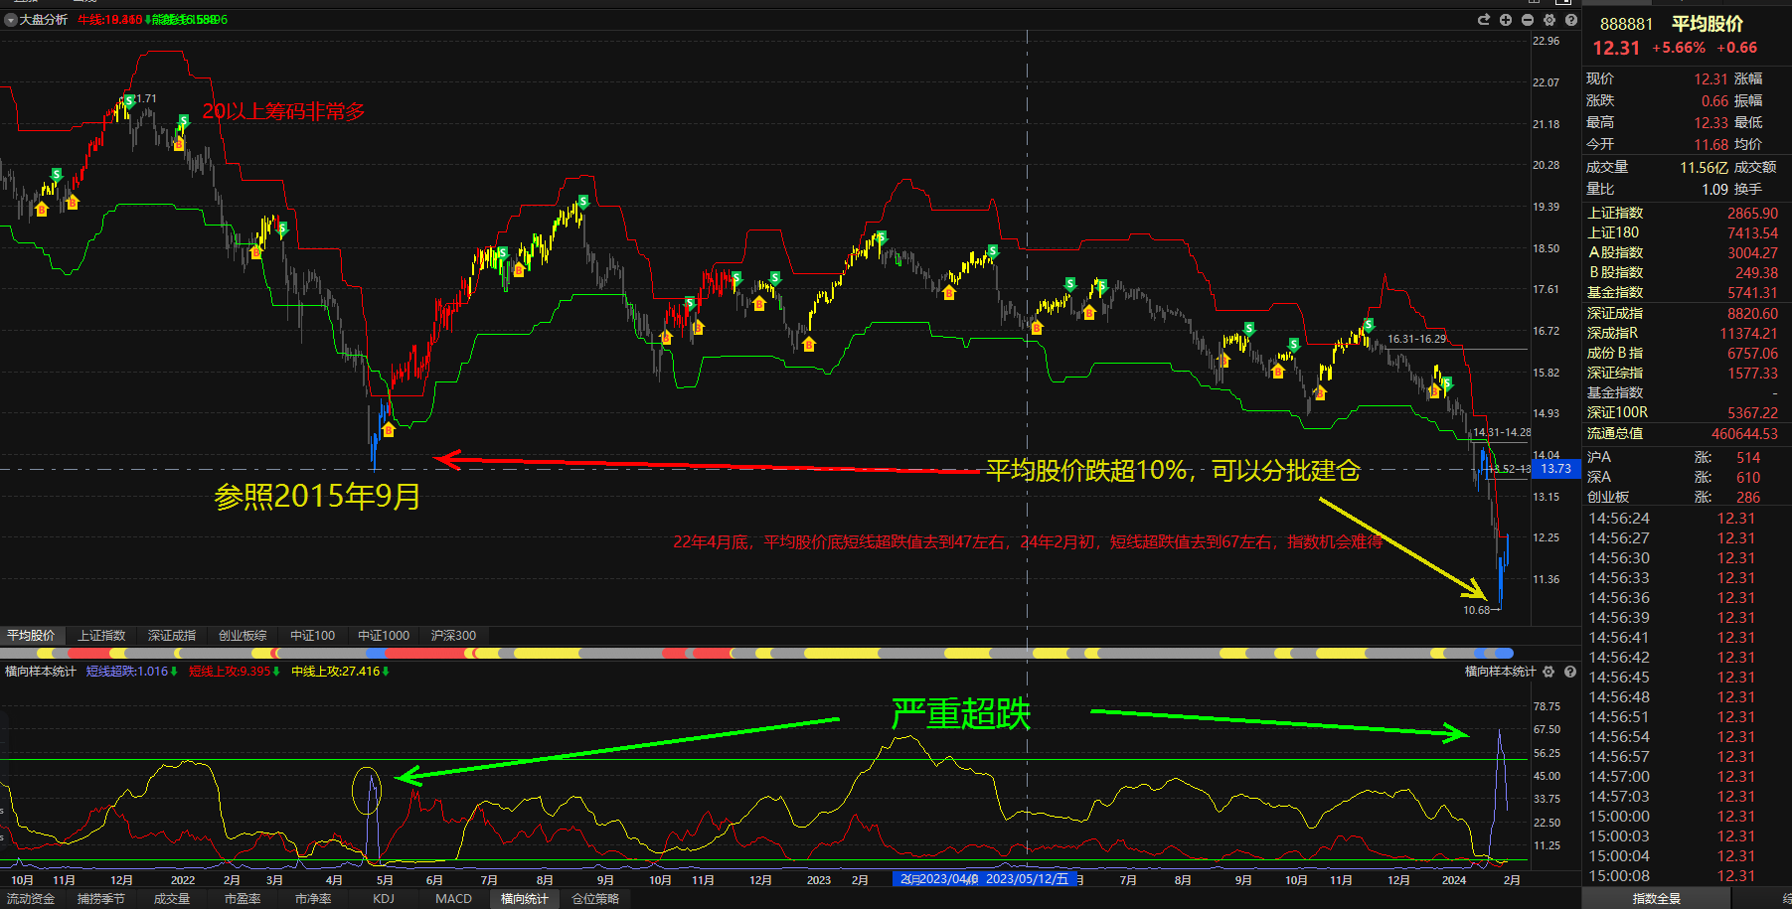Viewport: 1792px width, 909px height.
Task: Open main chart help question icon
Action: [1571, 20]
